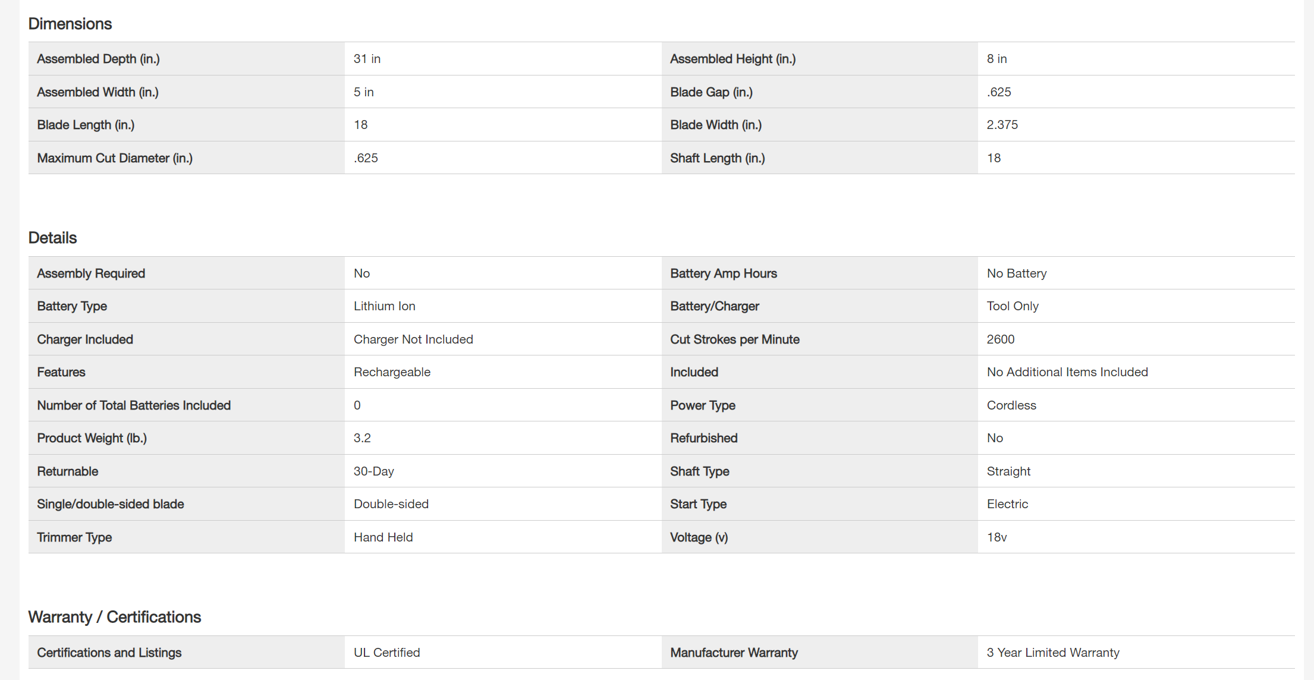Click the Dimensions section heading
Image resolution: width=1314 pixels, height=680 pixels.
70,24
